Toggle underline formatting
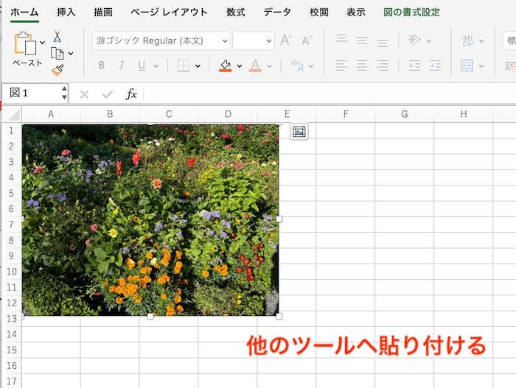 click(142, 66)
